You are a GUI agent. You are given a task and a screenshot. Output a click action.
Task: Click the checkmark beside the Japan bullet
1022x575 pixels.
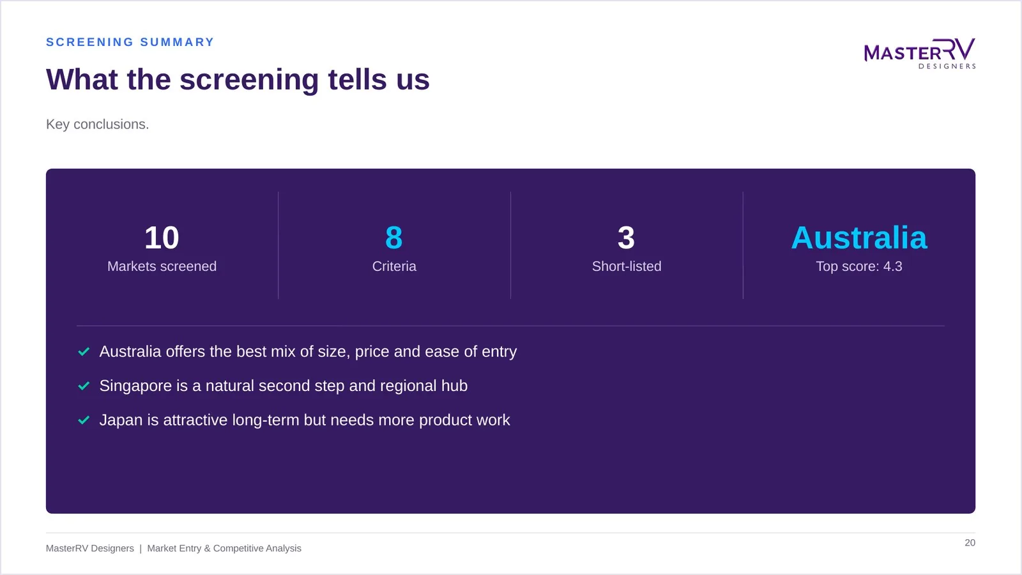[84, 420]
